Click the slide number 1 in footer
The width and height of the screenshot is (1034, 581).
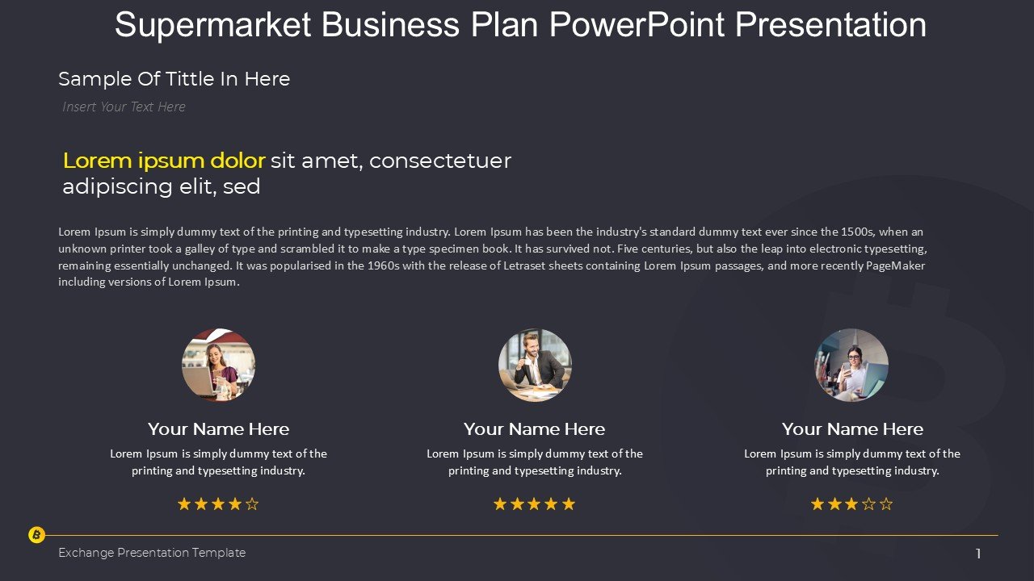coord(978,554)
